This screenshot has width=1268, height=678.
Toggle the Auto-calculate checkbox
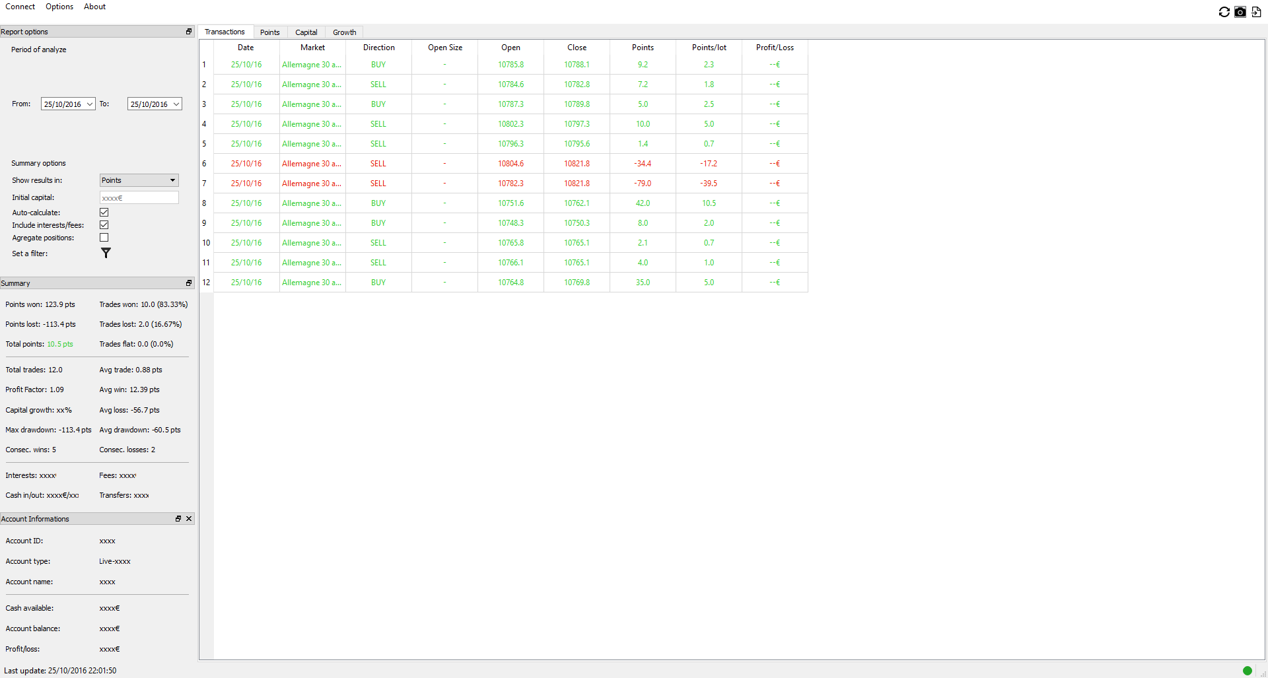[x=104, y=213]
